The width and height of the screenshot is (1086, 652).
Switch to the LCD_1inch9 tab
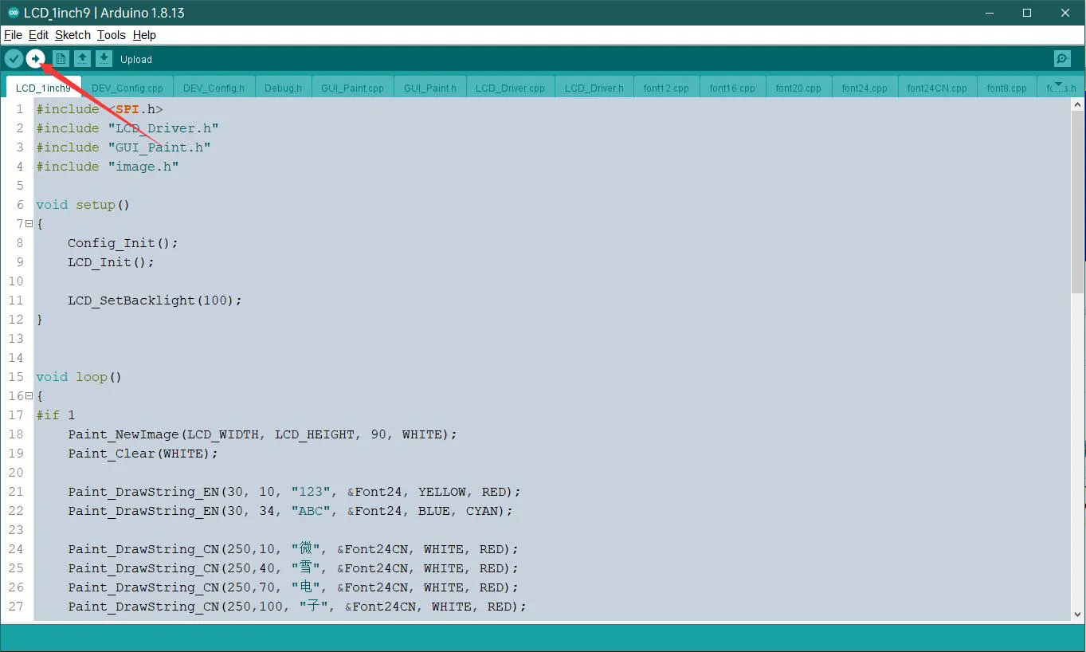coord(43,88)
